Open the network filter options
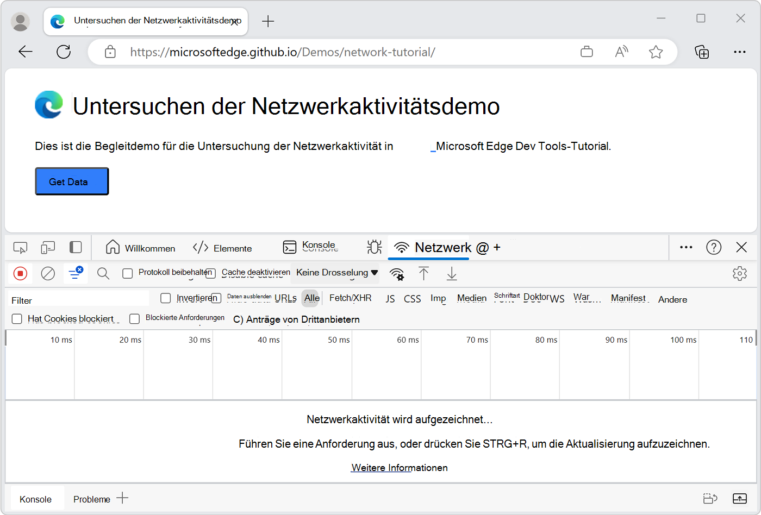The image size is (761, 515). [x=75, y=273]
